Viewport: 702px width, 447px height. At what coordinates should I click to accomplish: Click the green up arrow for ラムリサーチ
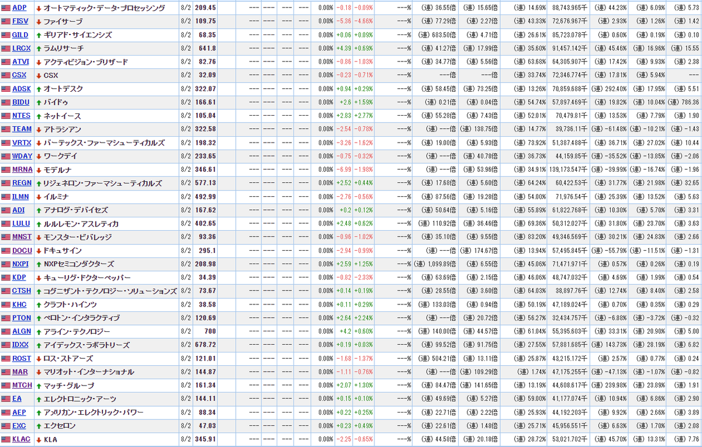coord(39,48)
